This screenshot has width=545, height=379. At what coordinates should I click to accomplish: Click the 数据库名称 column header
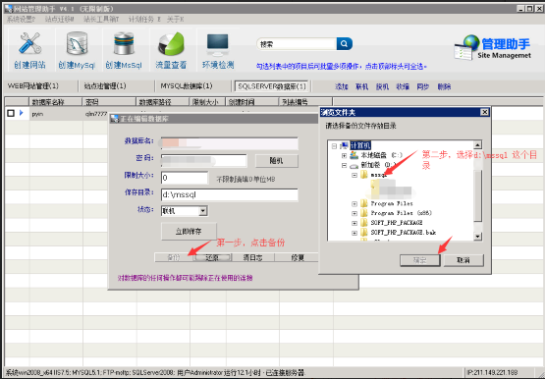click(56, 102)
